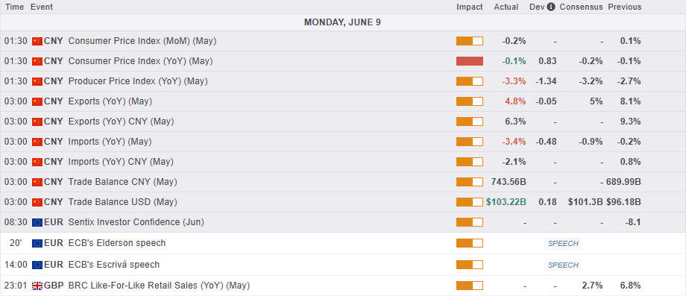Click the EU flag on ECB's Escrivá speech row
686x296 pixels.
pos(37,265)
